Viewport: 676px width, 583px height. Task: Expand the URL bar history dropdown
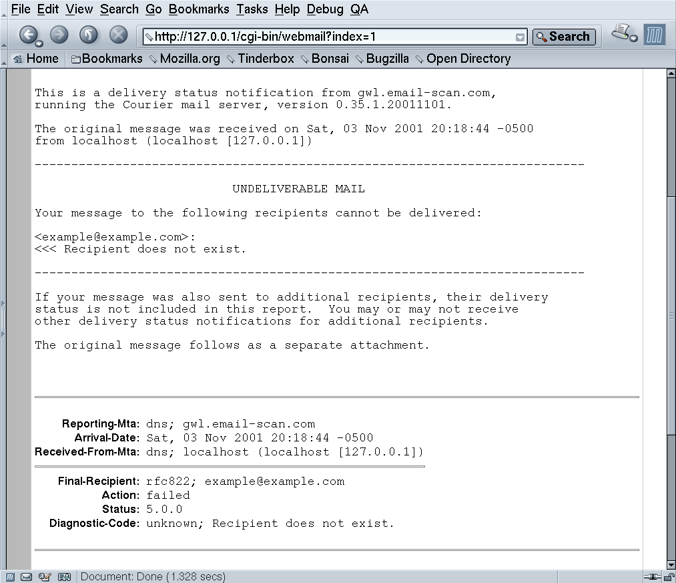(521, 37)
